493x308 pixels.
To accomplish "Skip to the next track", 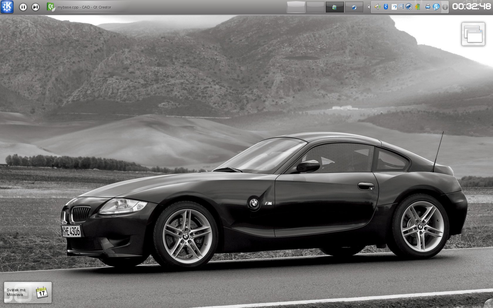I will [x=36, y=7].
